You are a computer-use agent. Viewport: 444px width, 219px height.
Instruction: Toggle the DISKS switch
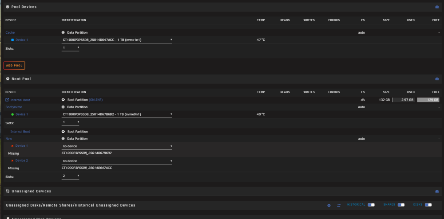[428, 205]
